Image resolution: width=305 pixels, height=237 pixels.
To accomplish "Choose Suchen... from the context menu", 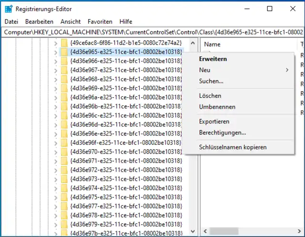I will tap(211, 81).
